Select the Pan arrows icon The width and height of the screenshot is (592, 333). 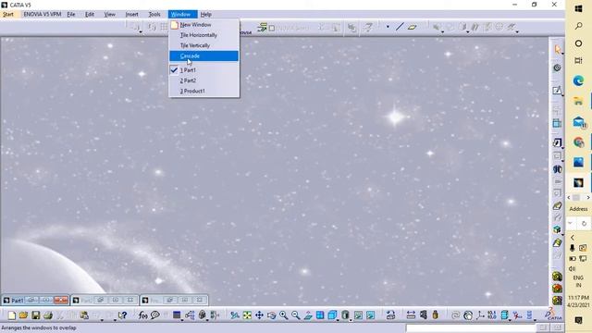(259, 315)
